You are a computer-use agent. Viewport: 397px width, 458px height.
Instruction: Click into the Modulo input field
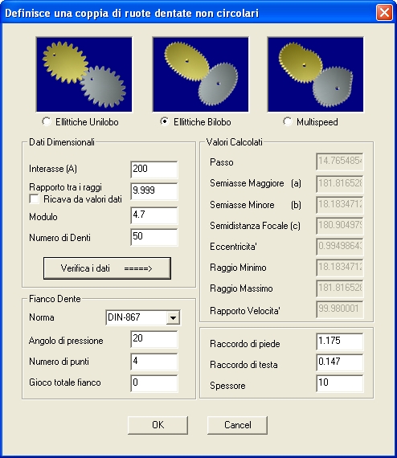coord(154,215)
